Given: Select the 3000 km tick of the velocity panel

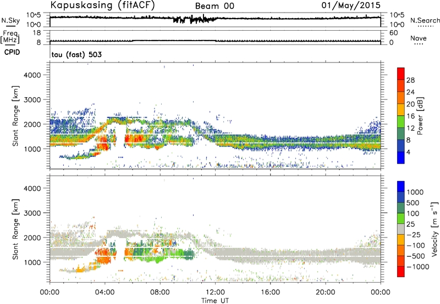Looking at the screenshot, I should click(32, 213).
